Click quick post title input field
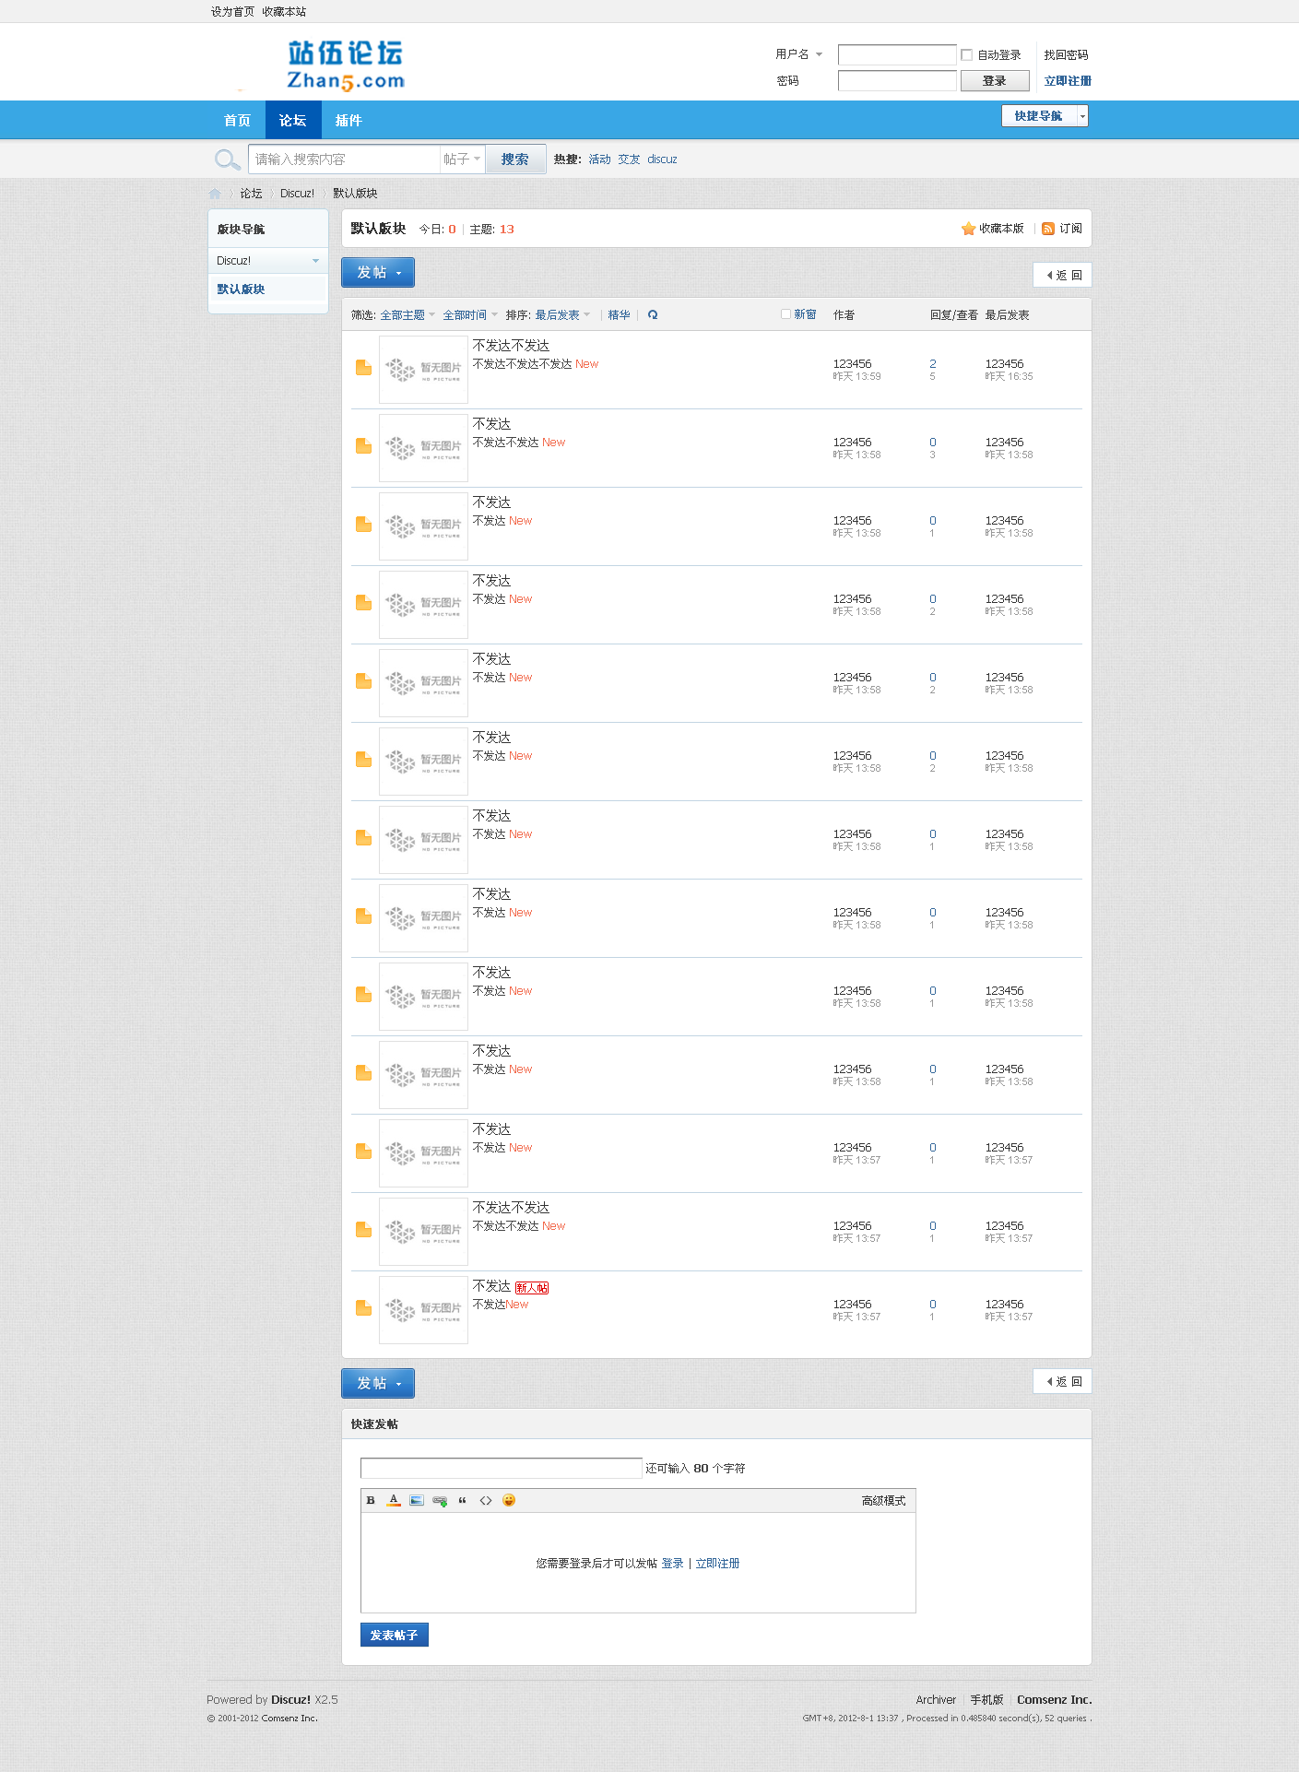This screenshot has width=1299, height=1772. click(x=502, y=1468)
